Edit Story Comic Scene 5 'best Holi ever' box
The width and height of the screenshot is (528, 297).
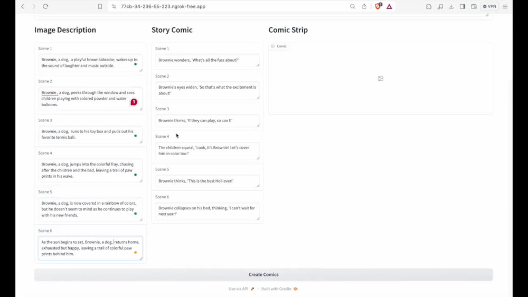click(208, 181)
